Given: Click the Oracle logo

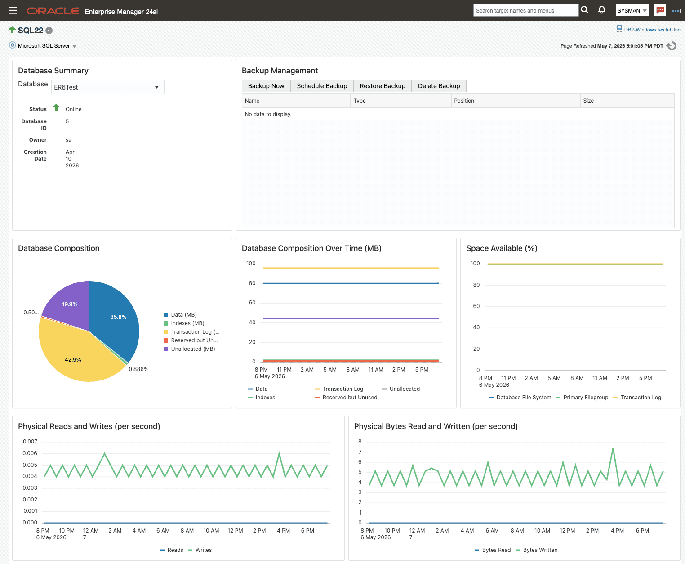Looking at the screenshot, I should coord(53,11).
